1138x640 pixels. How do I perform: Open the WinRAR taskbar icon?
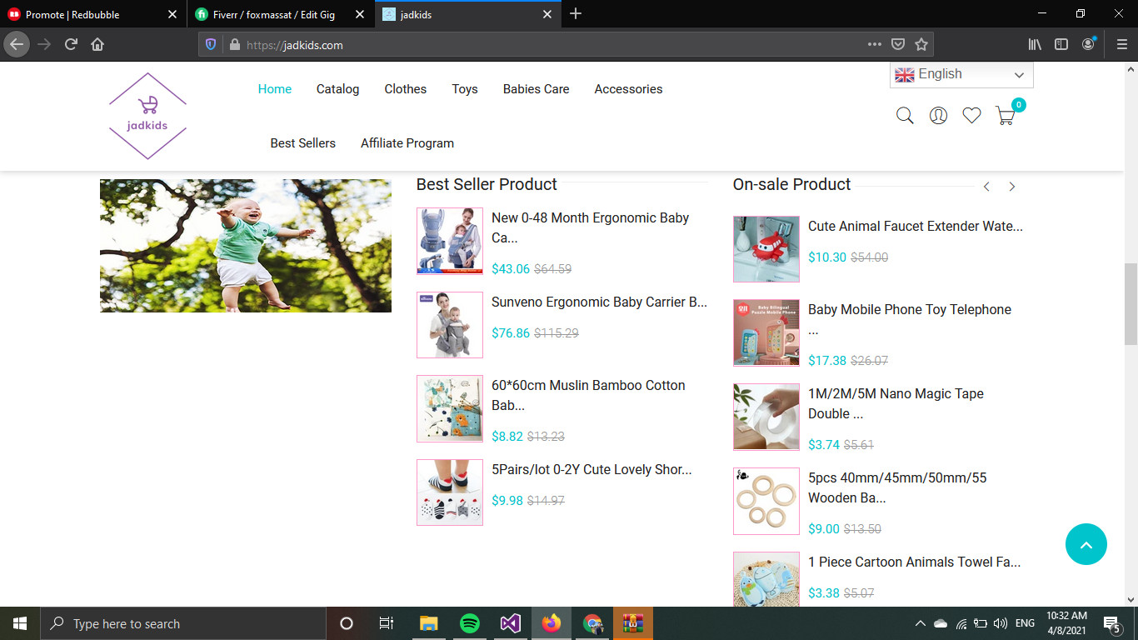pos(633,623)
